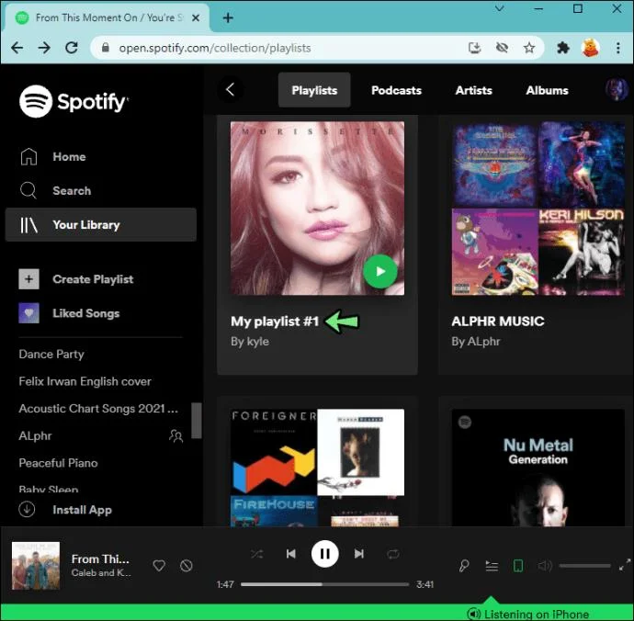This screenshot has height=621, width=634.
Task: Open Home in the sidebar
Action: 52,156
